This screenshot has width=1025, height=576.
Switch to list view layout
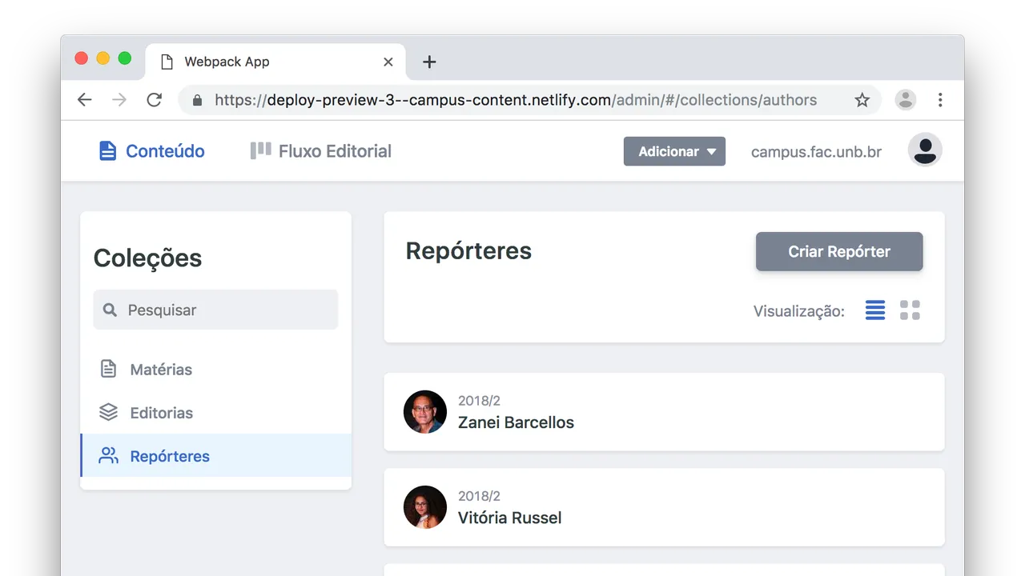coord(875,310)
